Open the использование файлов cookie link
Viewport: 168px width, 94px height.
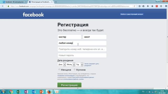(x=73, y=79)
